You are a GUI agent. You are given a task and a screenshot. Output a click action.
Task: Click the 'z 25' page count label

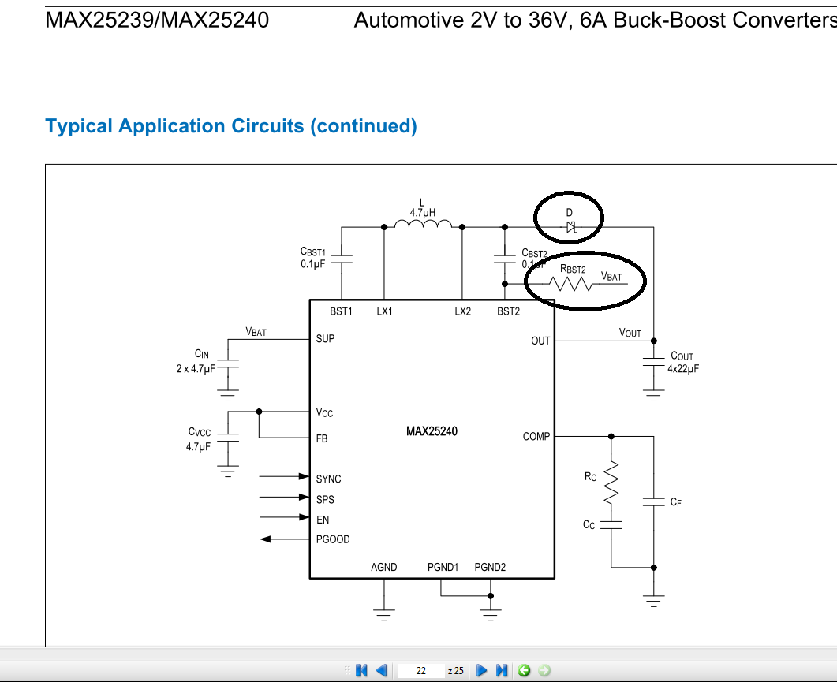click(x=455, y=669)
